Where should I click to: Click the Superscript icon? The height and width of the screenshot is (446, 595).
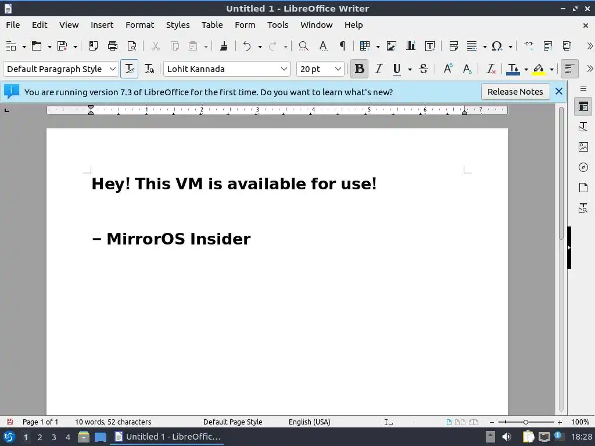click(448, 69)
